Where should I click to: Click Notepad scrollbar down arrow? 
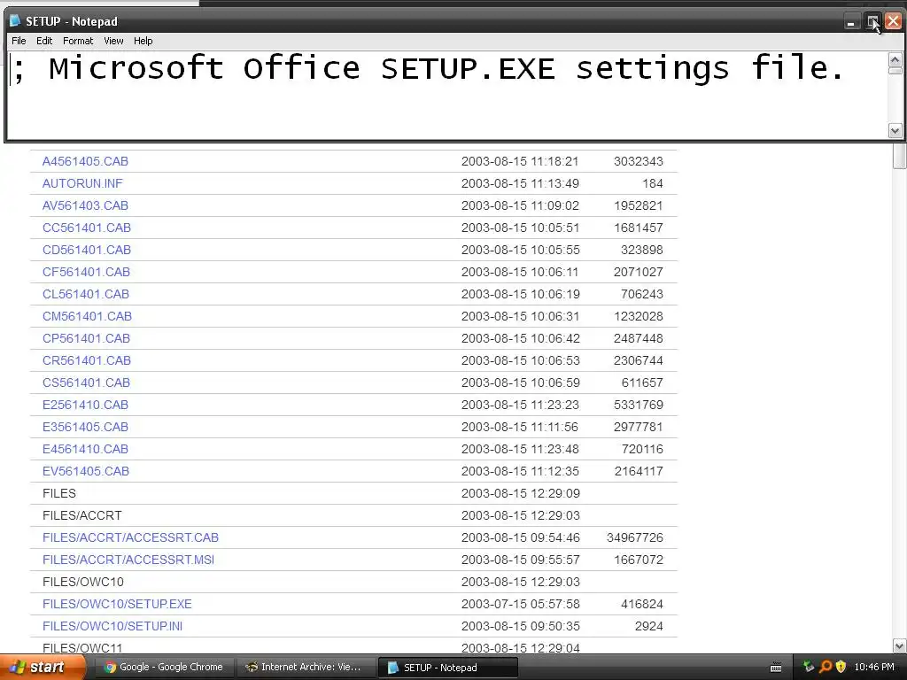[895, 131]
